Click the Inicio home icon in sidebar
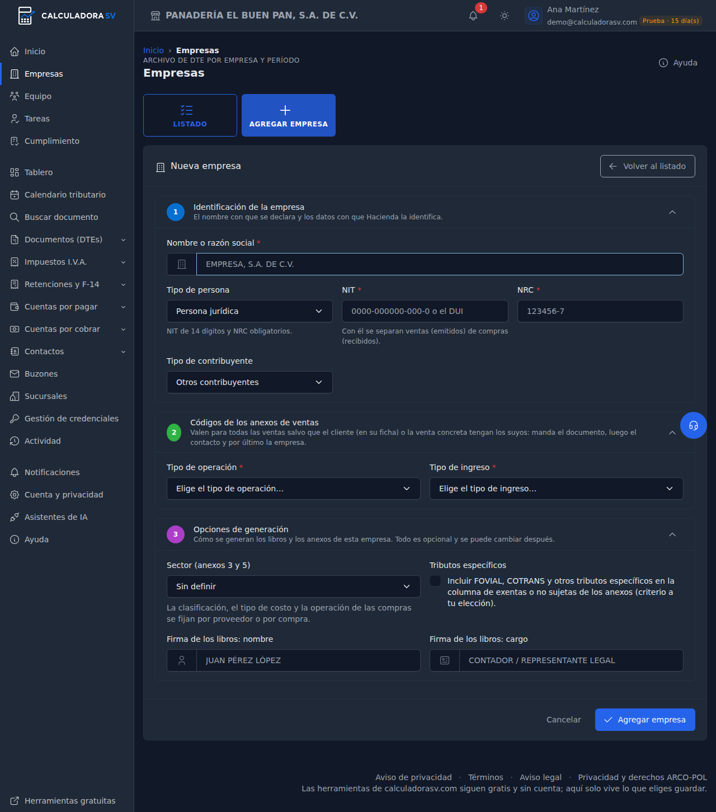Image resolution: width=716 pixels, height=812 pixels. pos(15,51)
